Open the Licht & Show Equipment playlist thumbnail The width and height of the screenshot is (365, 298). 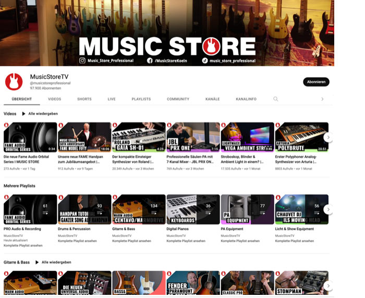(x=302, y=209)
